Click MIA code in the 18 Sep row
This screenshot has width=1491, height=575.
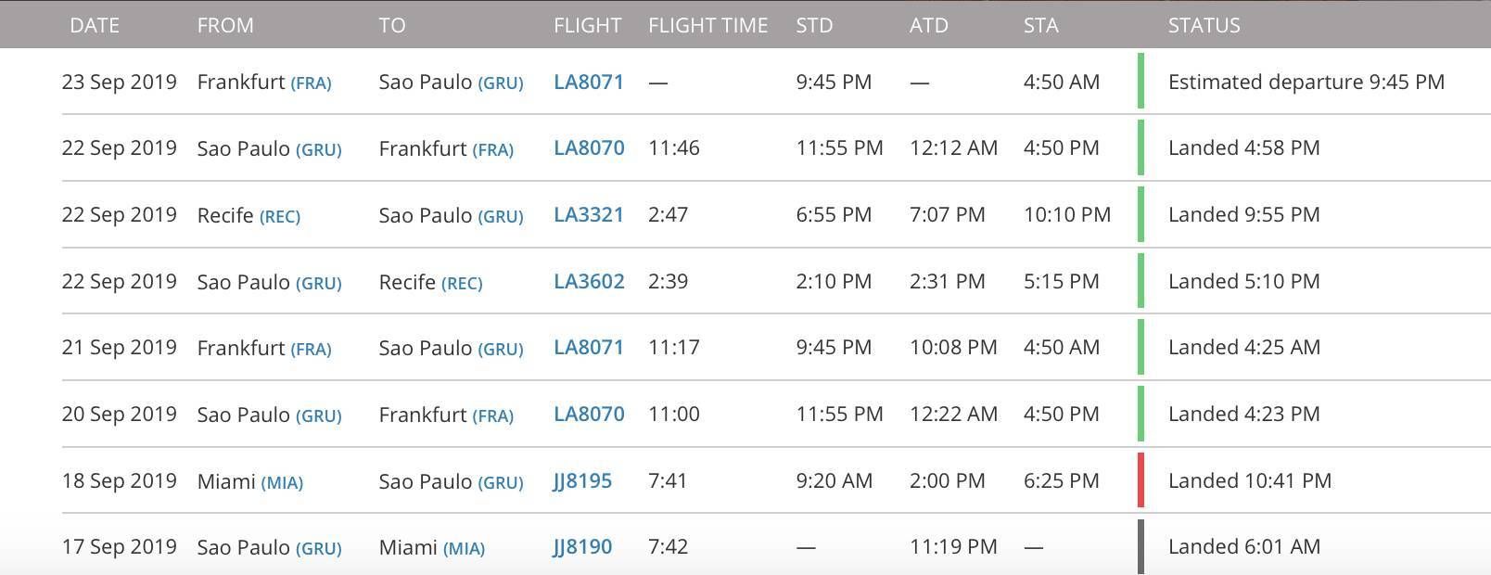tap(282, 482)
